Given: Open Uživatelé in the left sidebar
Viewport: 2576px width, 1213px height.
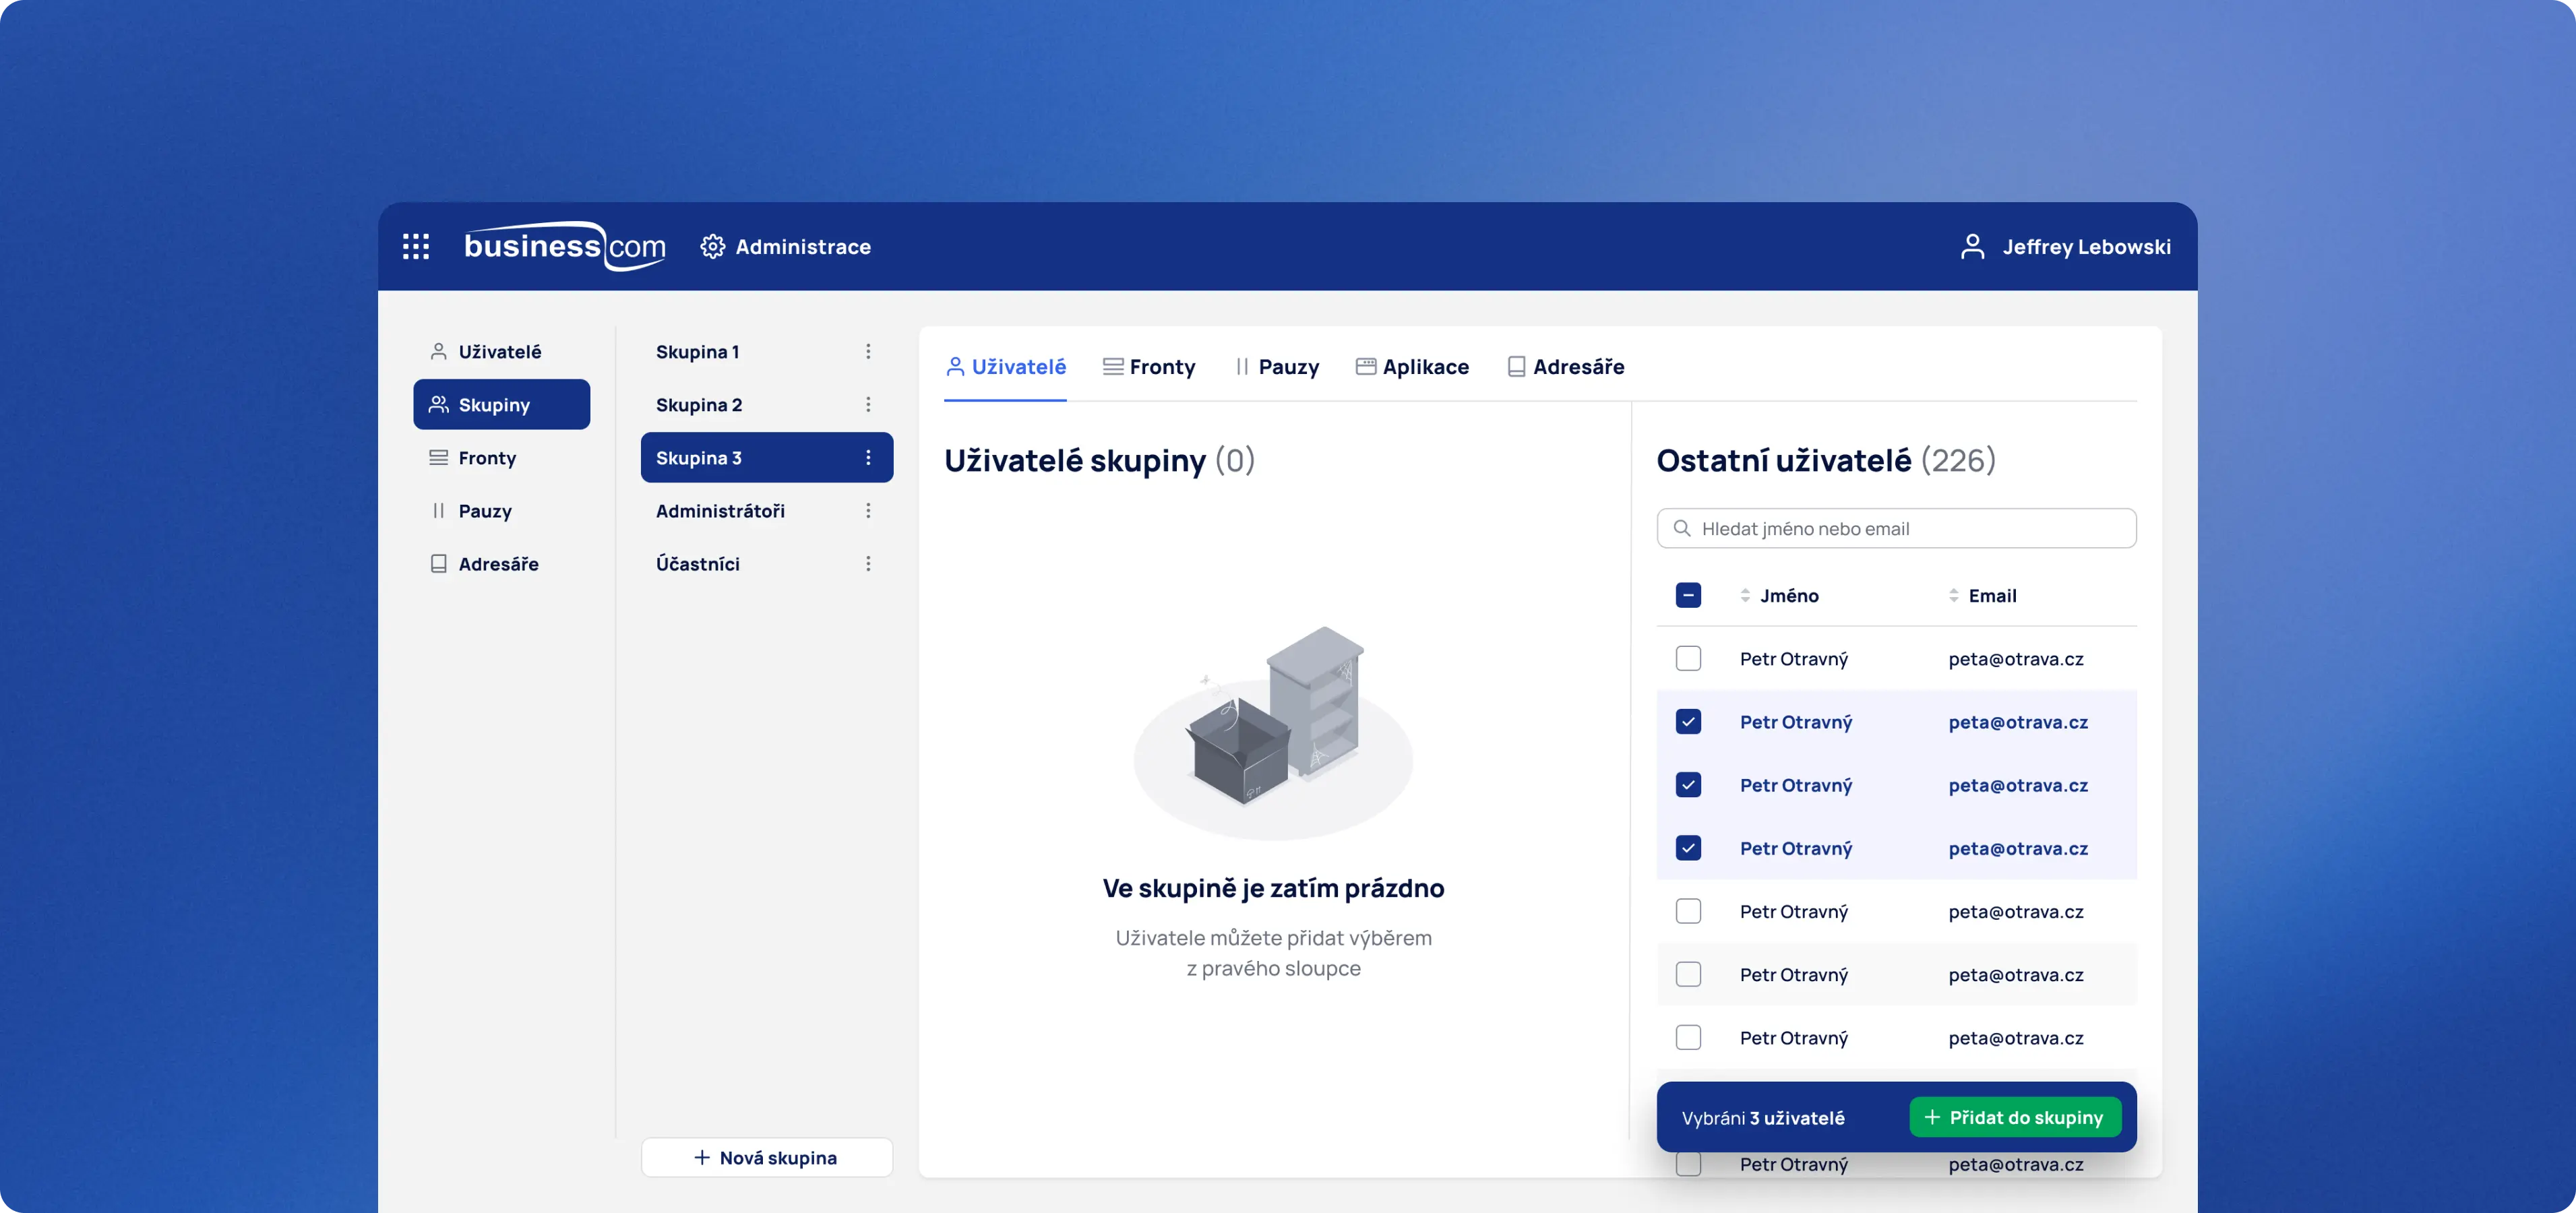Looking at the screenshot, I should click(501, 352).
